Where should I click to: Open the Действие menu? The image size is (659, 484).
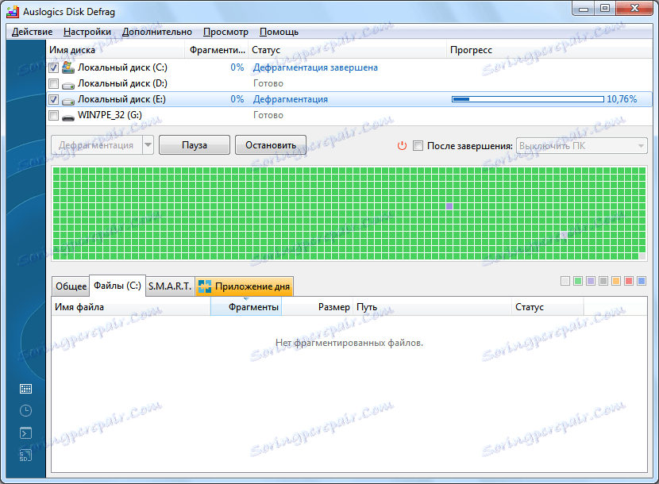tap(32, 32)
